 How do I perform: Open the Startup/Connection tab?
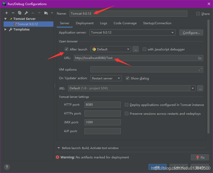(157, 23)
